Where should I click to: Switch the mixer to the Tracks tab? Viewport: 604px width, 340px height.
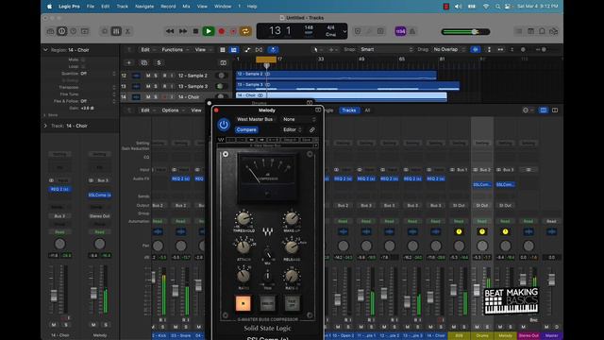point(348,110)
